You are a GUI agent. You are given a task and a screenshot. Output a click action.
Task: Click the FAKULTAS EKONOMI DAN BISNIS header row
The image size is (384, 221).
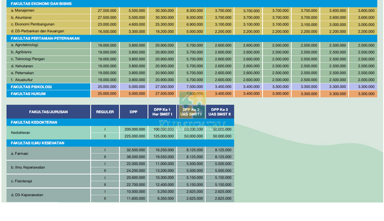click(192, 4)
